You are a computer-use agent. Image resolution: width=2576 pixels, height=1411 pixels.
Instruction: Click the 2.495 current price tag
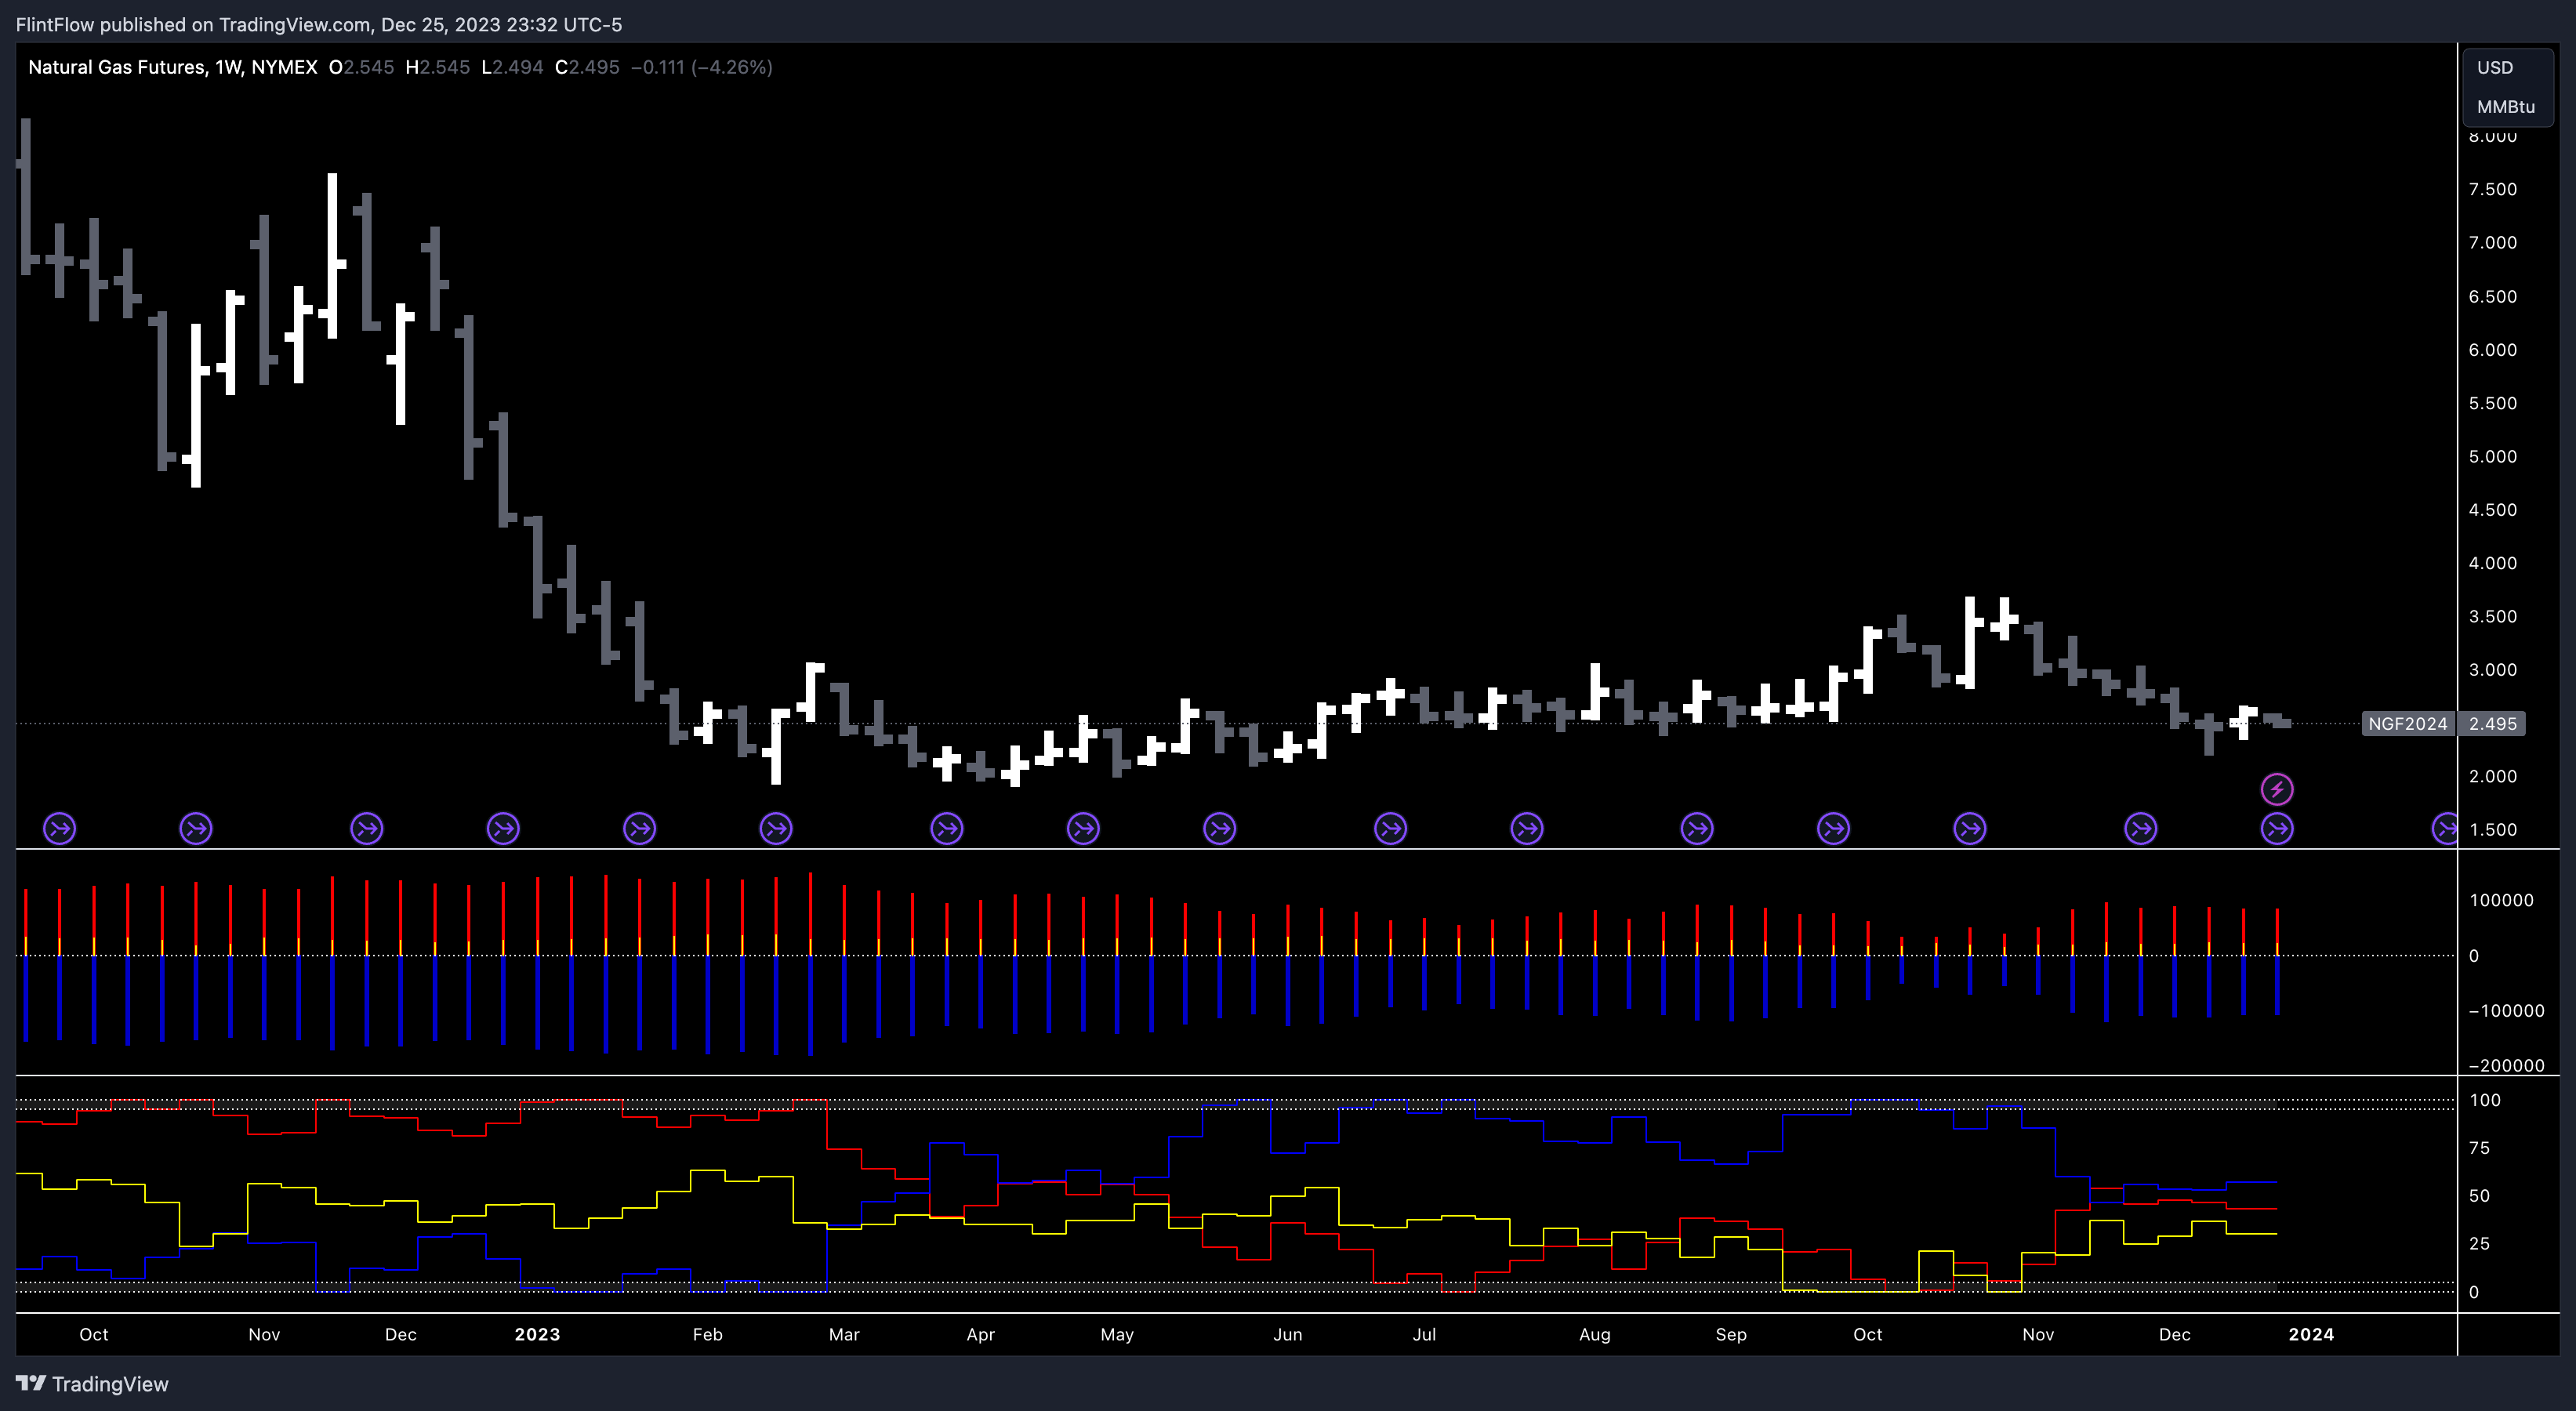pos(2492,723)
